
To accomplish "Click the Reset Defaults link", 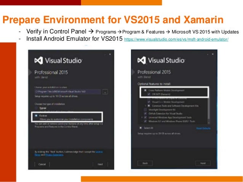I will pos(203,128).
